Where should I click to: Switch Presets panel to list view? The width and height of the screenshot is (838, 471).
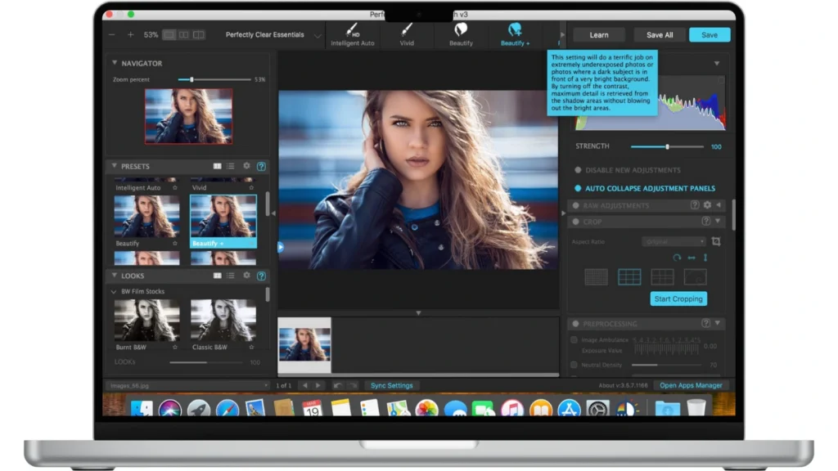coord(231,166)
